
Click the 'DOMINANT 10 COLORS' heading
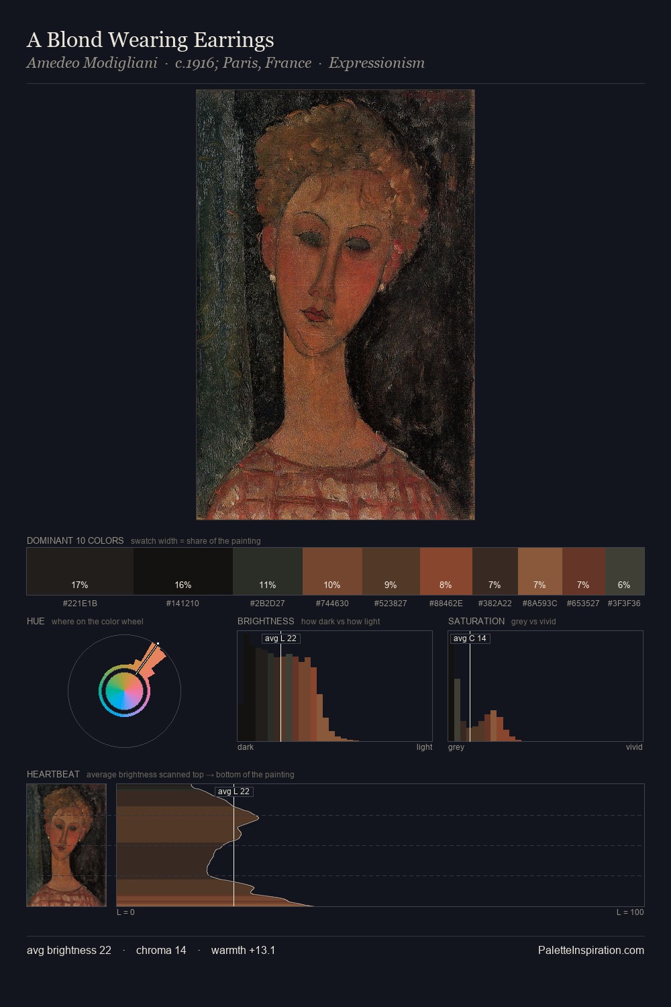[75, 540]
